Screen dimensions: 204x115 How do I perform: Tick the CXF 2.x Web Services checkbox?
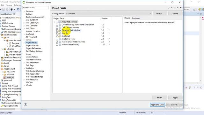[57, 28]
